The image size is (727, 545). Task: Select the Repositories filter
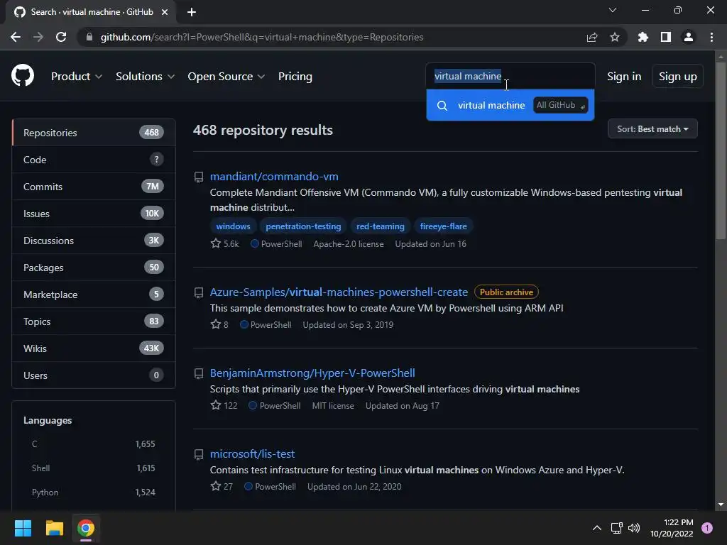94,133
